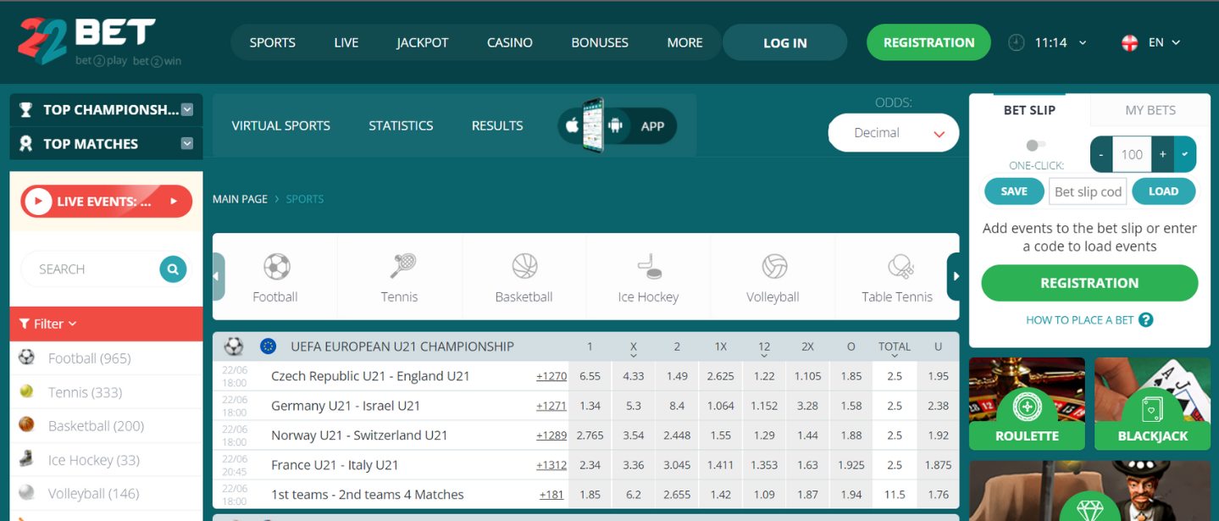Click the HOW TO PLACE A BET link
Image resolution: width=1219 pixels, height=521 pixels.
tap(1079, 319)
